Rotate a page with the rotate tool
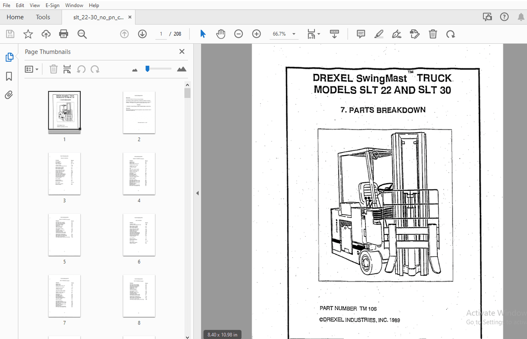 pos(450,34)
